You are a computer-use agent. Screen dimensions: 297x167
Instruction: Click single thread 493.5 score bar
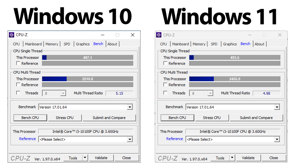point(235,57)
